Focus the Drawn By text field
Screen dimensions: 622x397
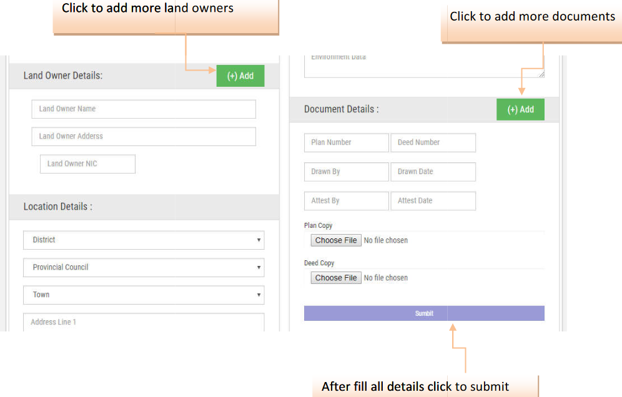[x=346, y=172]
